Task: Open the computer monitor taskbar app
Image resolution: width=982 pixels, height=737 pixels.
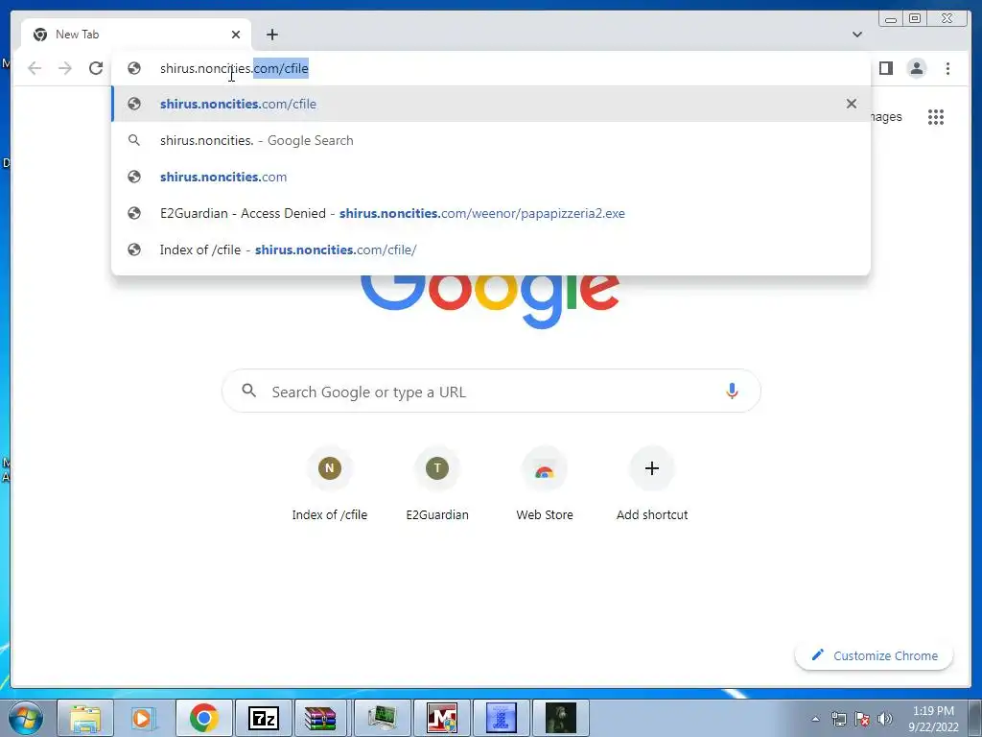Action: 382,718
